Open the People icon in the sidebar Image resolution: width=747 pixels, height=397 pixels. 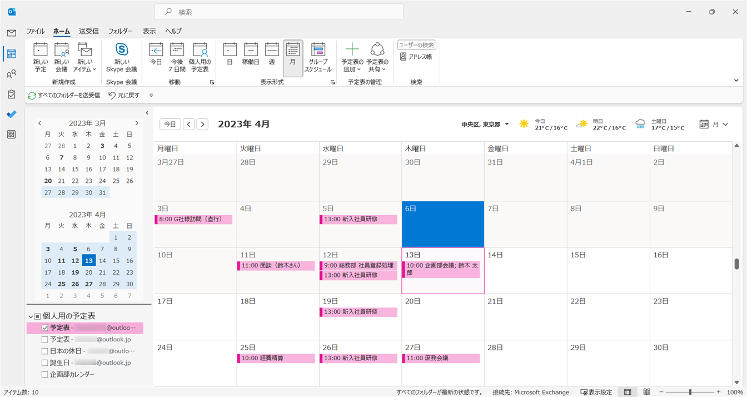click(11, 74)
